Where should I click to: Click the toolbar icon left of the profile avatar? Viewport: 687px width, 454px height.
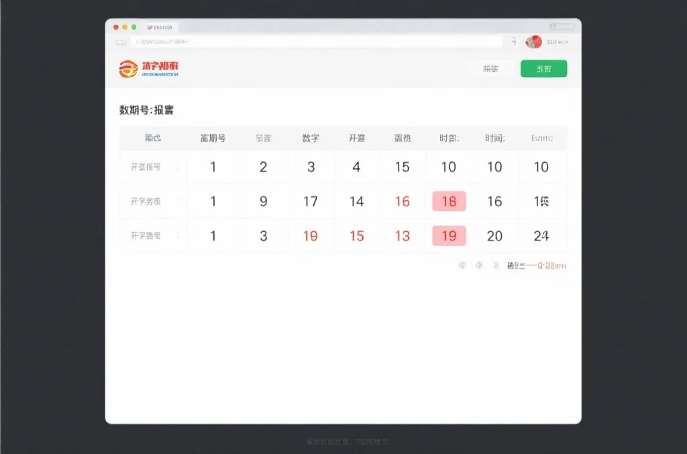tap(513, 42)
